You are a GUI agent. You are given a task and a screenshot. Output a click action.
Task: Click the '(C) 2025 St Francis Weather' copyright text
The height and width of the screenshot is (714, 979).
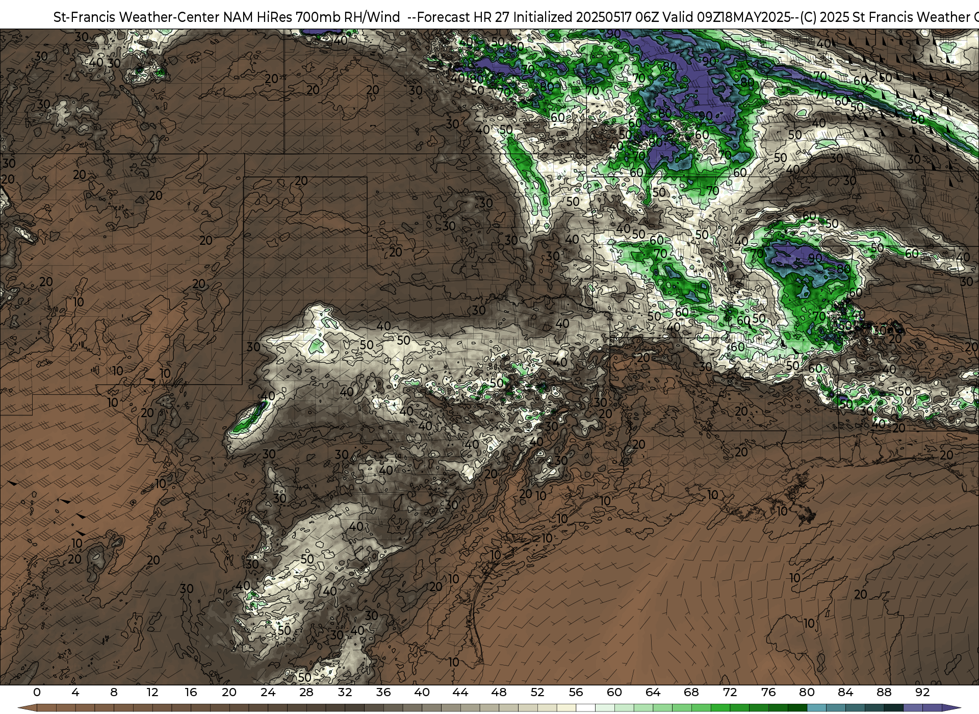pos(885,17)
